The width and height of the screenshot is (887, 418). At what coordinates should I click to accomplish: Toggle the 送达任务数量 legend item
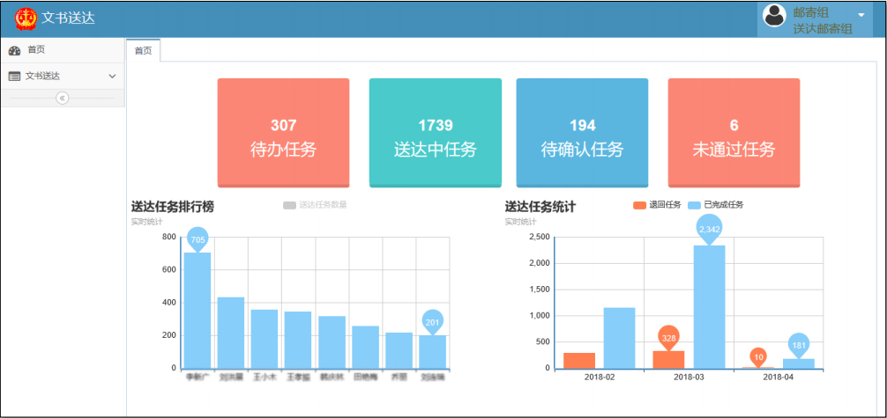[x=315, y=205]
